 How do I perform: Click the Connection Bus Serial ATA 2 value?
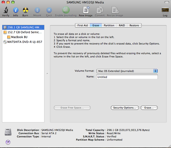point(49,133)
